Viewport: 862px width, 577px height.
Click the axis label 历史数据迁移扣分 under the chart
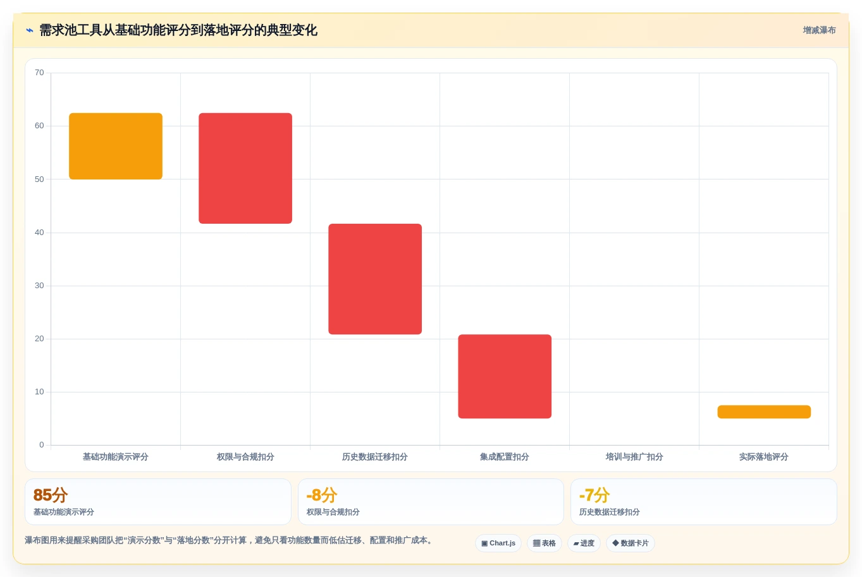(x=375, y=457)
